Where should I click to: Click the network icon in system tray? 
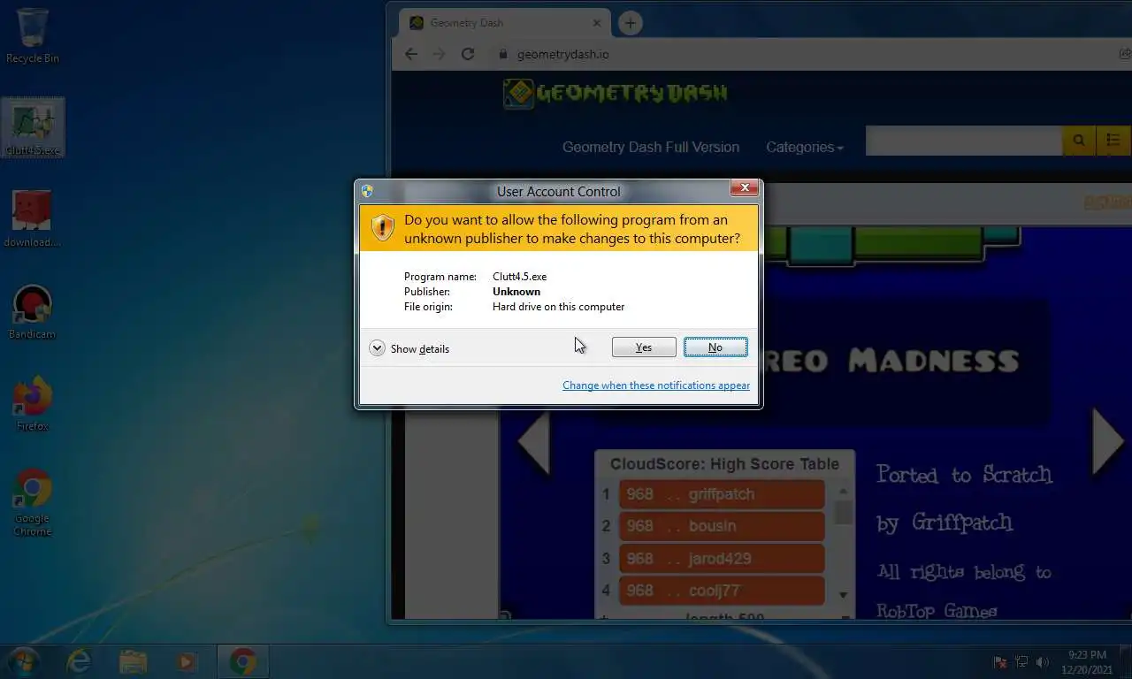1021,662
